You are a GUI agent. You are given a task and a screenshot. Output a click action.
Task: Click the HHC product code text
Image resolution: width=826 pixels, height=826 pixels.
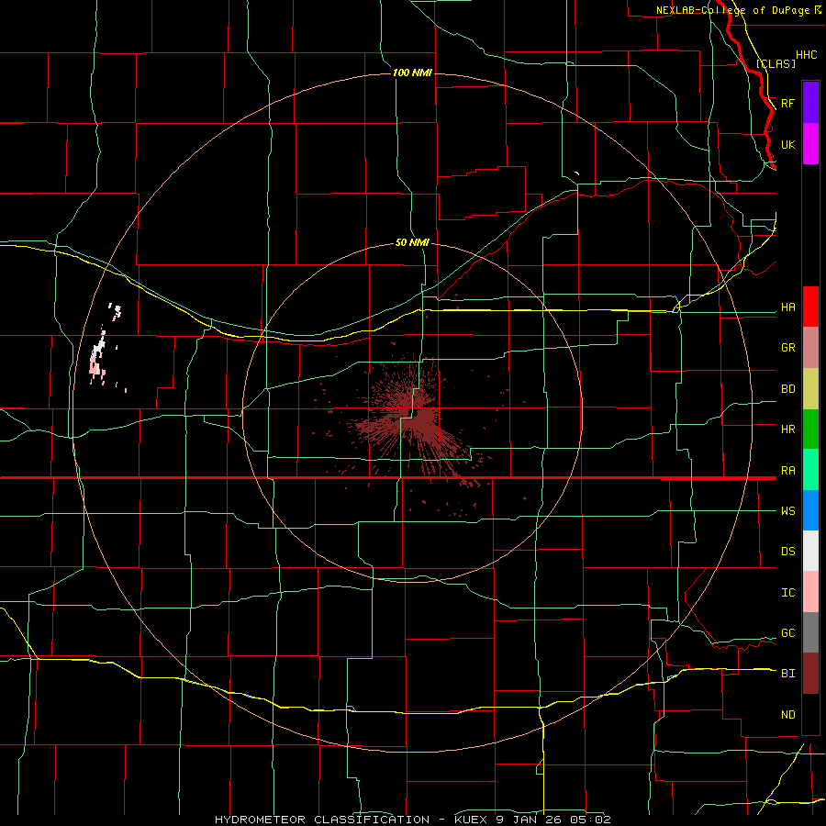click(806, 55)
